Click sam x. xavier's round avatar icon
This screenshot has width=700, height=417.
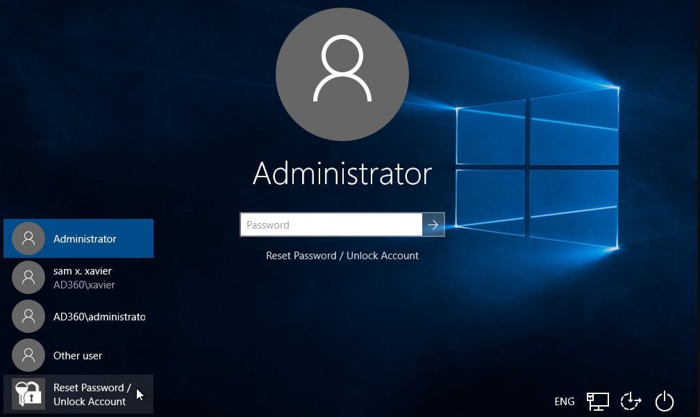click(28, 277)
